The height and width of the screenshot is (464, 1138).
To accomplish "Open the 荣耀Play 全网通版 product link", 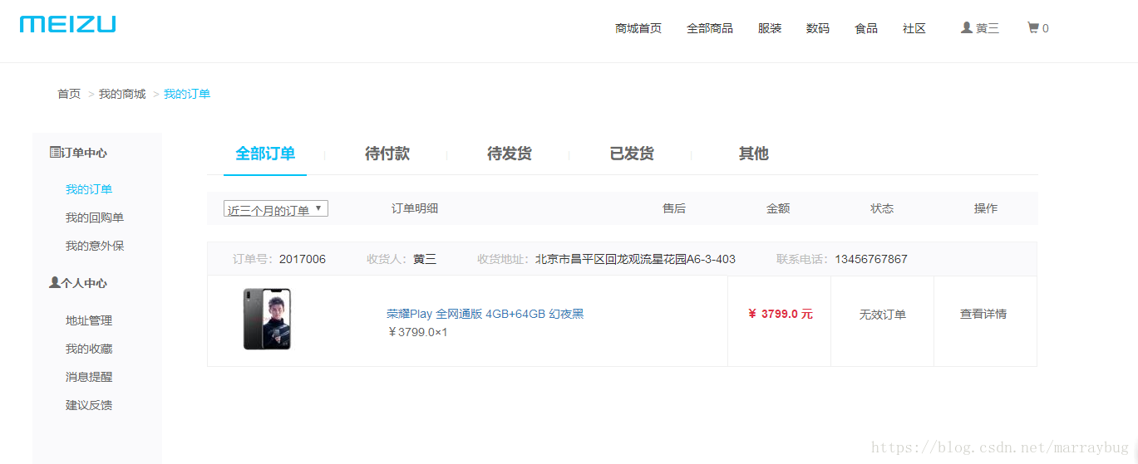I will pyautogui.click(x=485, y=314).
